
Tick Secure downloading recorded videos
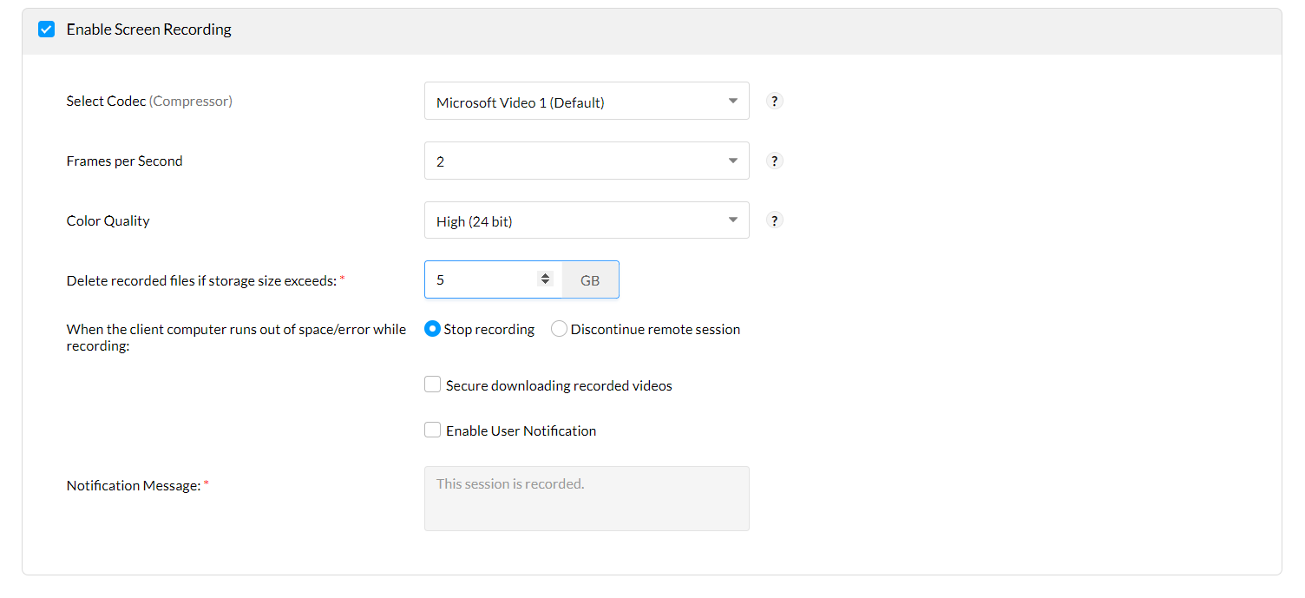[432, 384]
